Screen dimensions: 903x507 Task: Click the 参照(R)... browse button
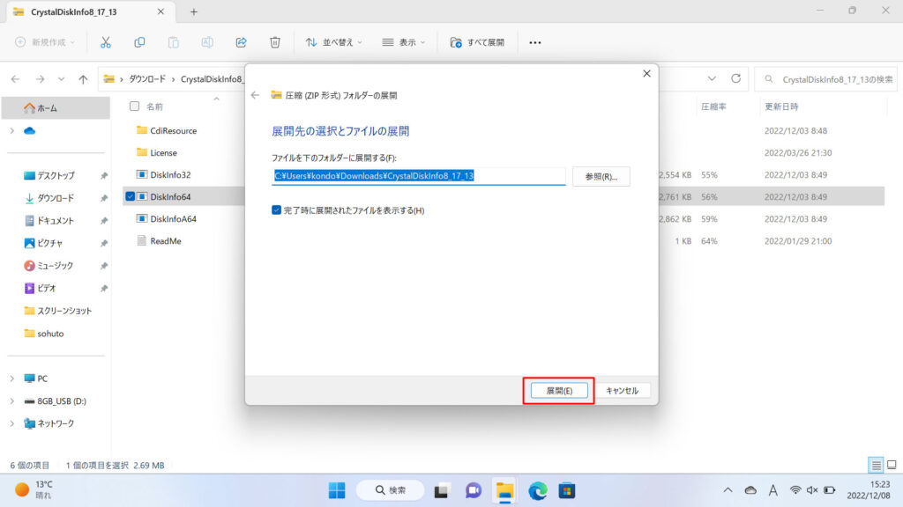click(601, 176)
